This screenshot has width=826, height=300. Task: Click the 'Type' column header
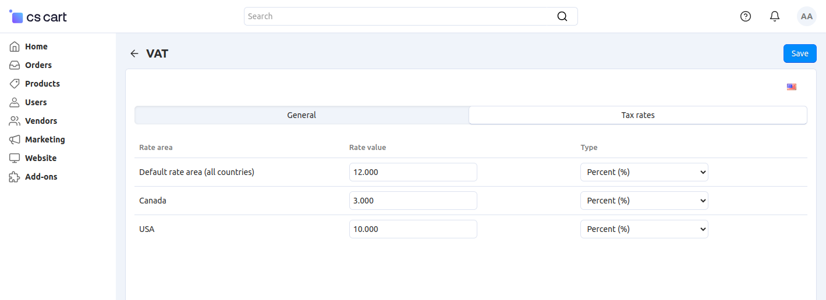tap(589, 147)
